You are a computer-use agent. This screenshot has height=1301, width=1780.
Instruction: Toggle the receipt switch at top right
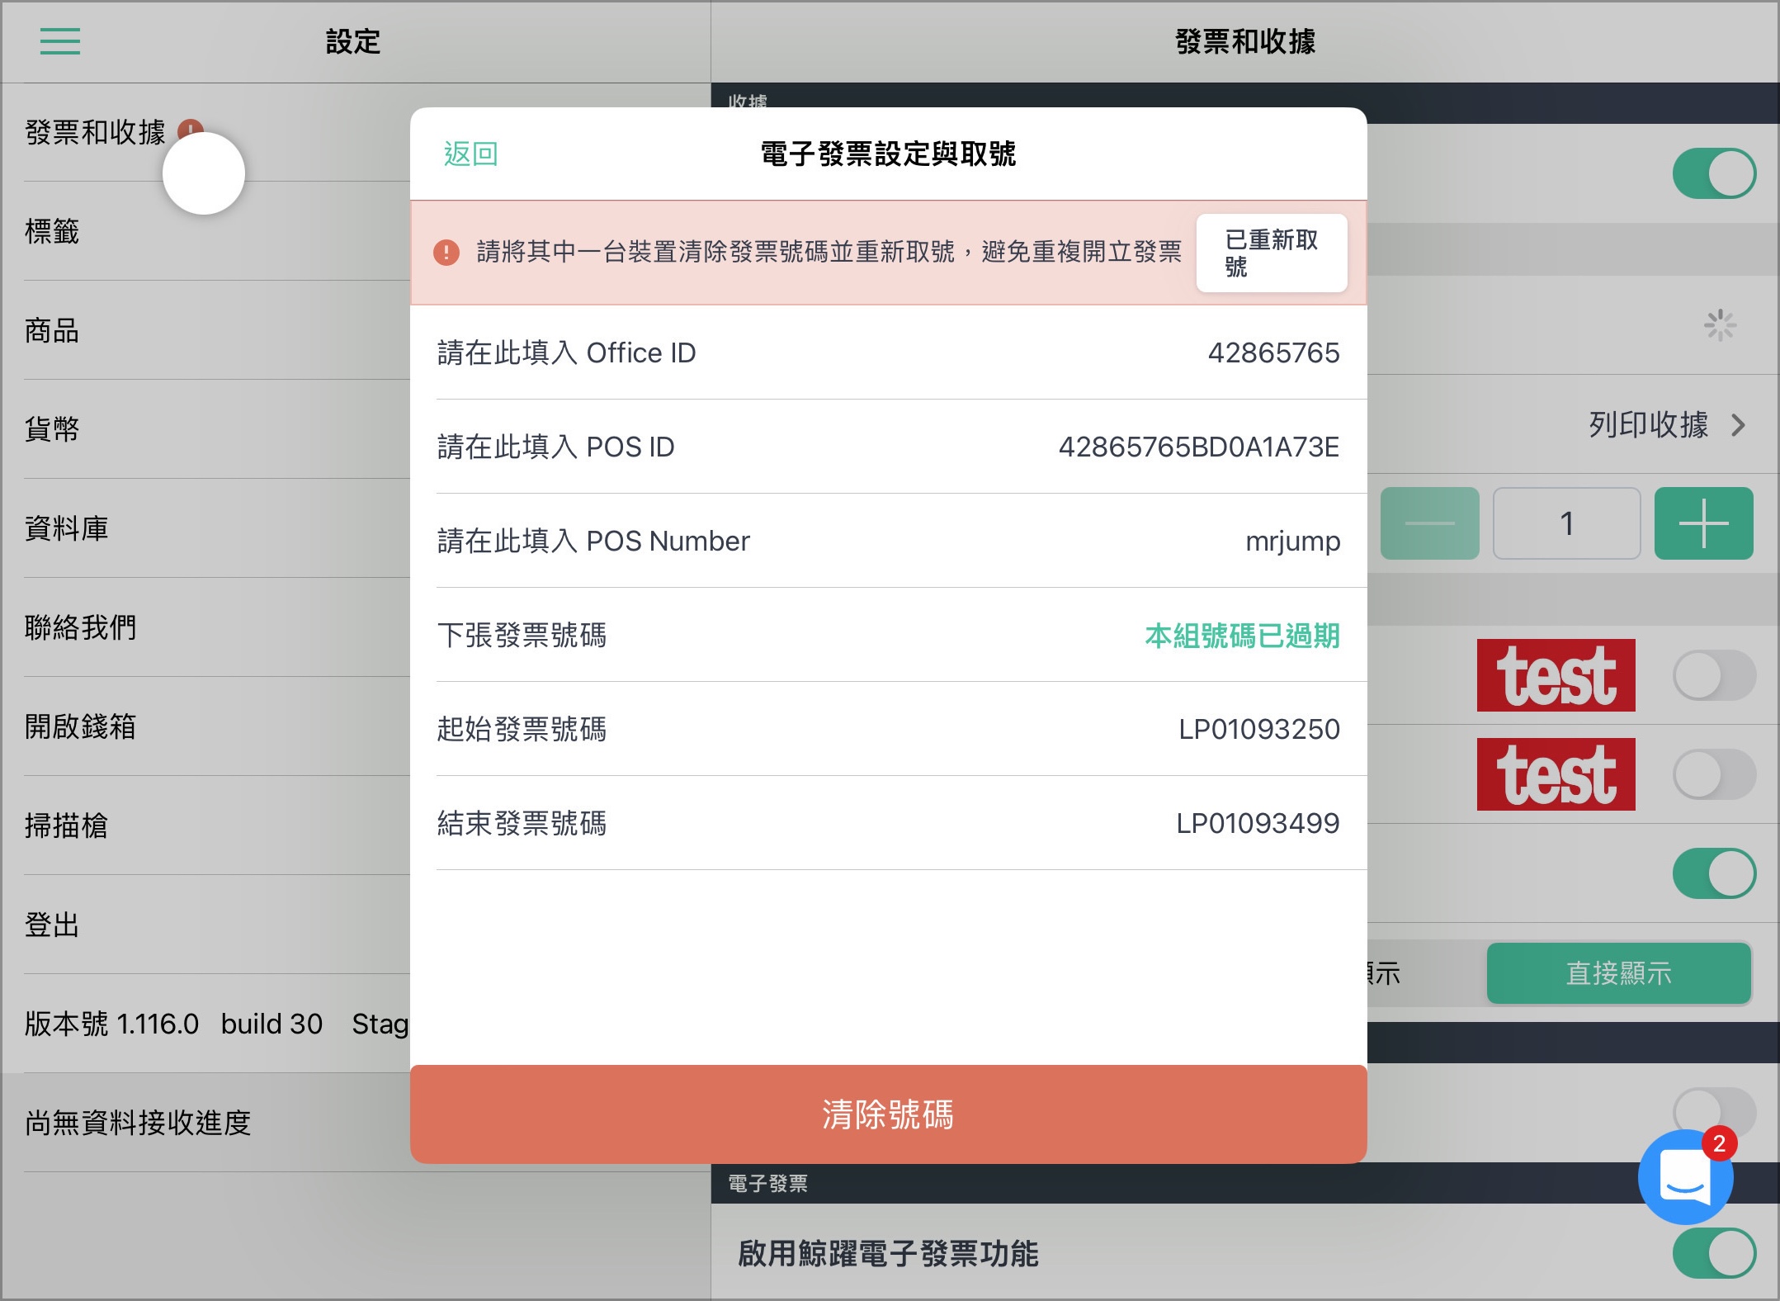(x=1714, y=173)
